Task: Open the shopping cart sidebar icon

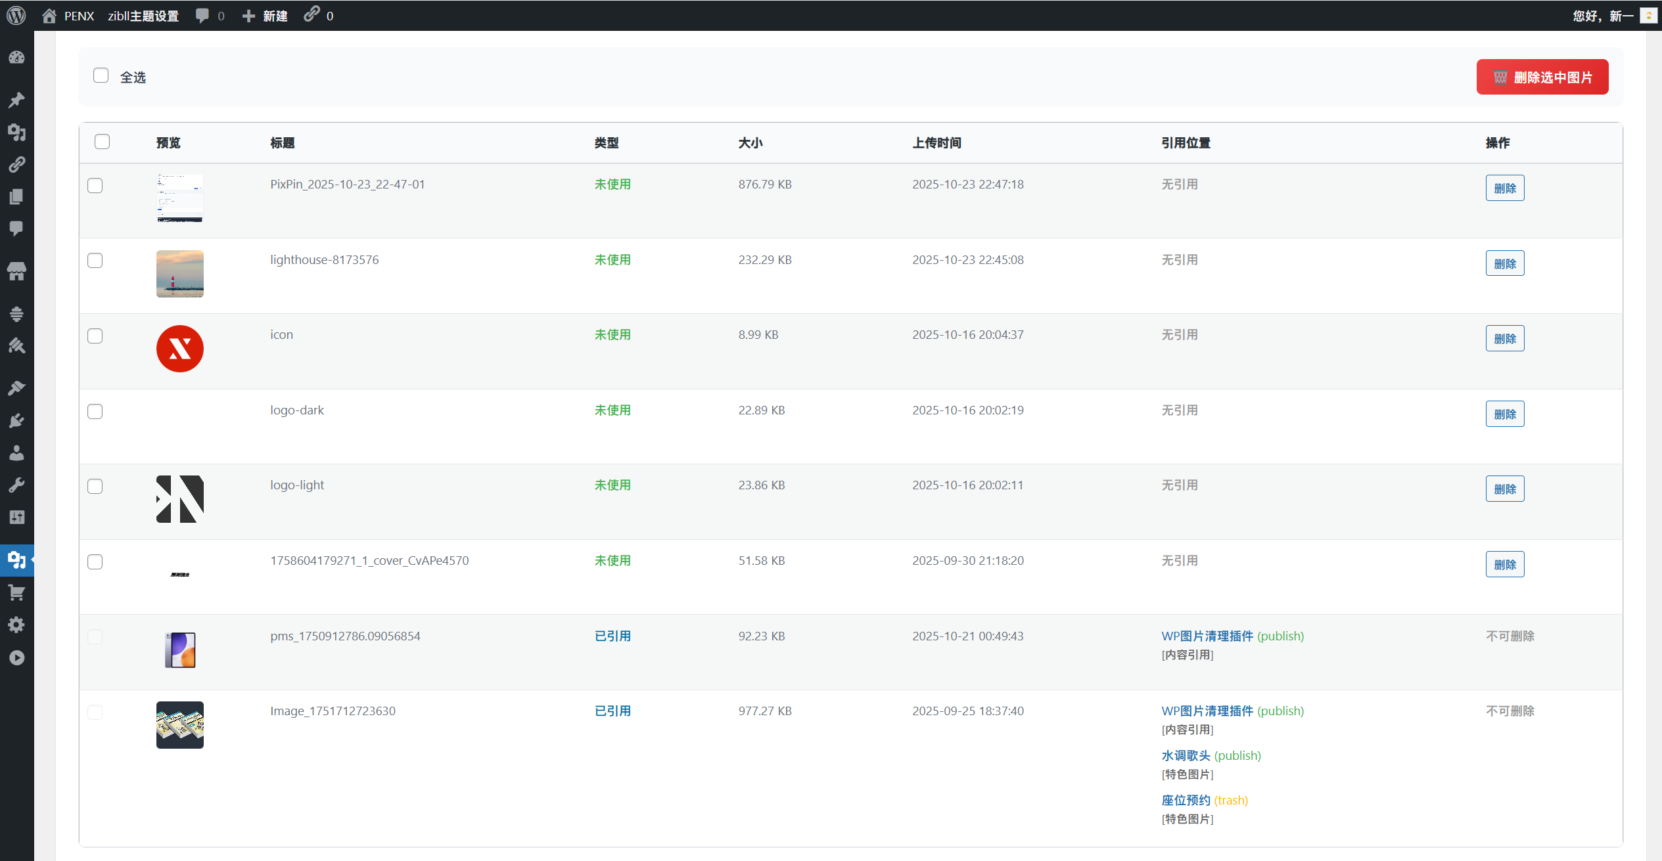Action: coord(16,593)
